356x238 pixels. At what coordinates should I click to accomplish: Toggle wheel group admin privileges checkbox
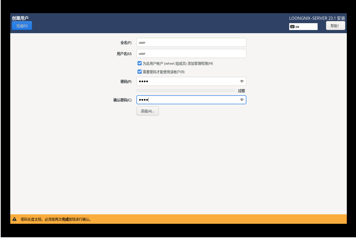pyautogui.click(x=140, y=63)
